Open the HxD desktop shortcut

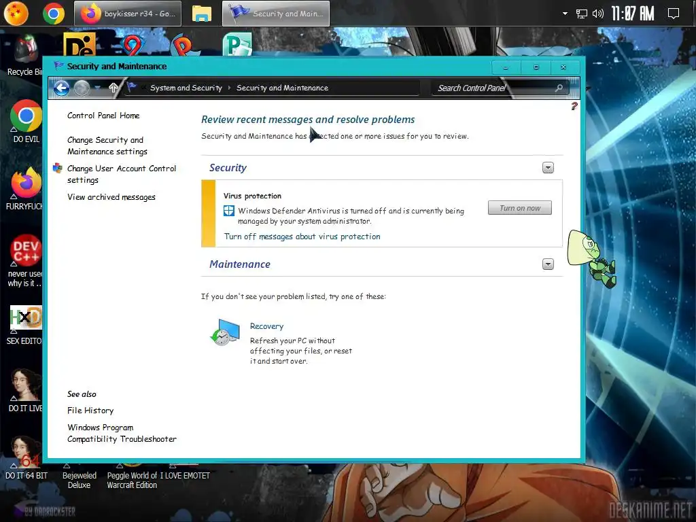point(25,326)
